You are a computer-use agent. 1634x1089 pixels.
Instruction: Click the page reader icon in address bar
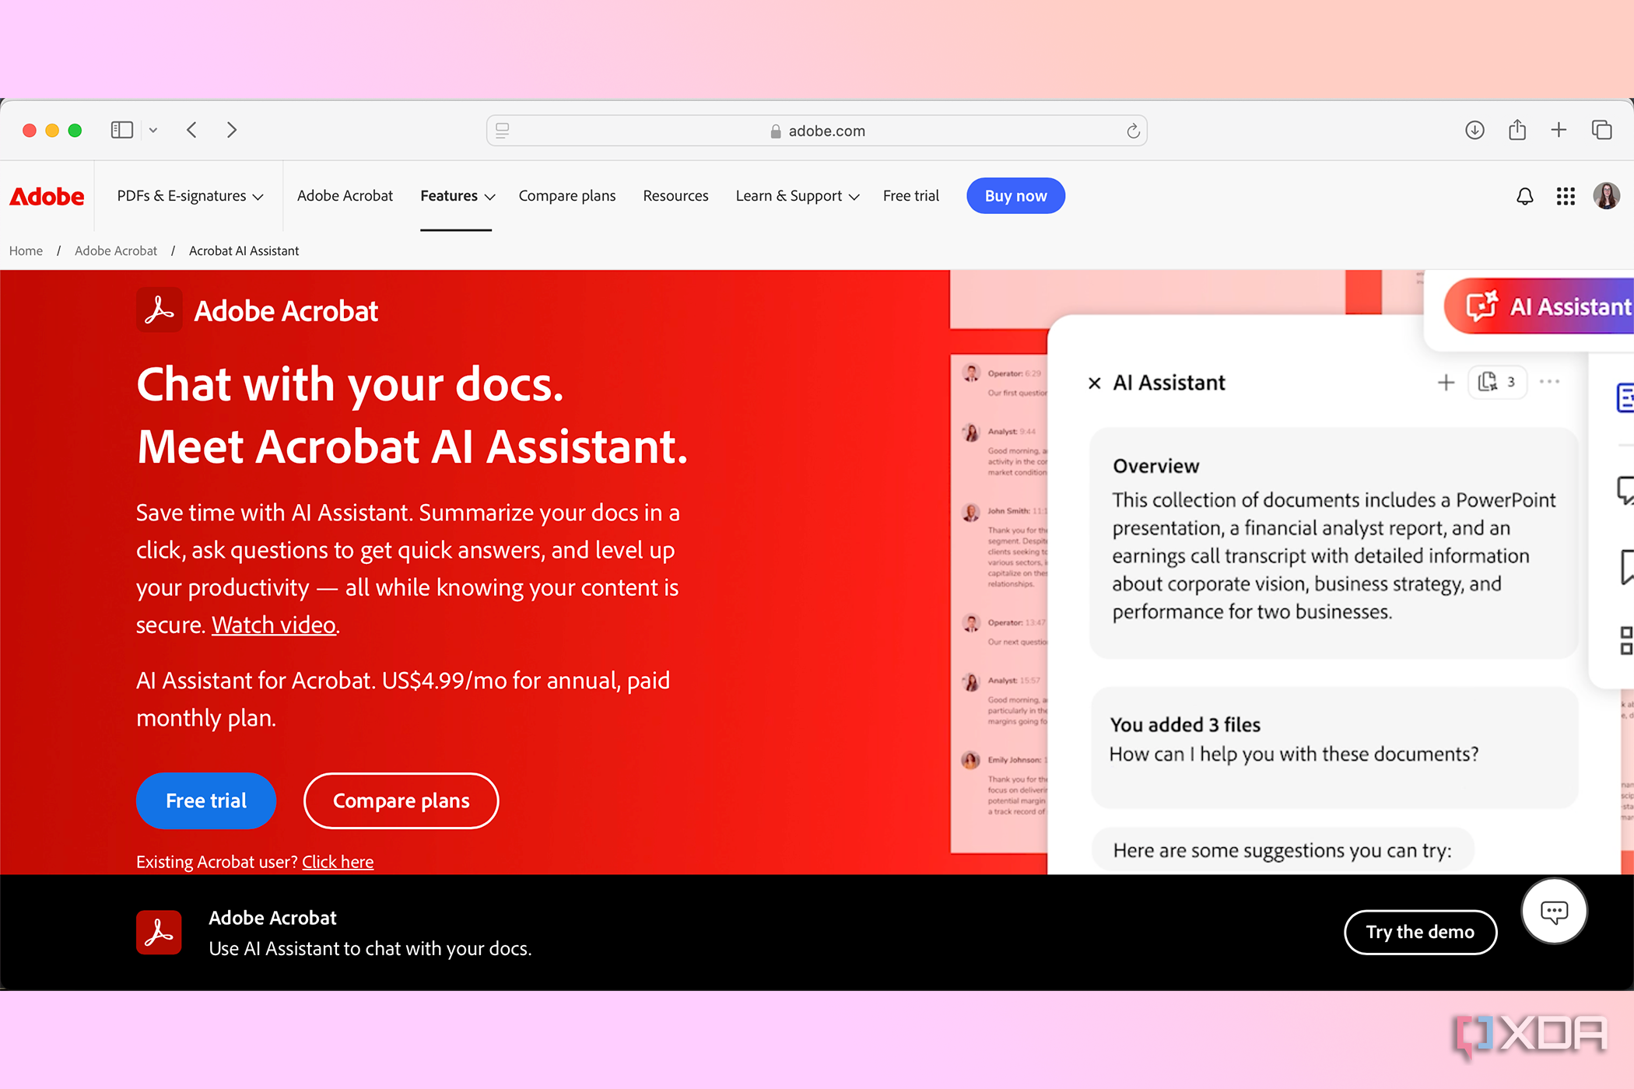click(503, 131)
